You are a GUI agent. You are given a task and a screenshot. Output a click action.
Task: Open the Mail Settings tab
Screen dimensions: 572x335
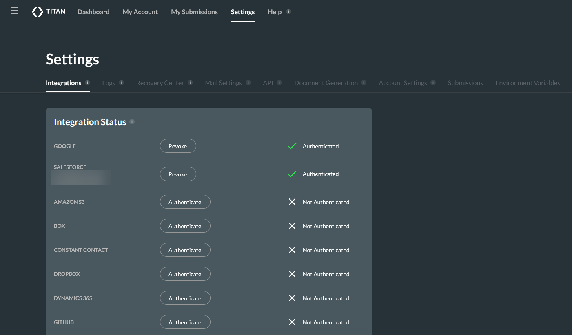tap(224, 83)
